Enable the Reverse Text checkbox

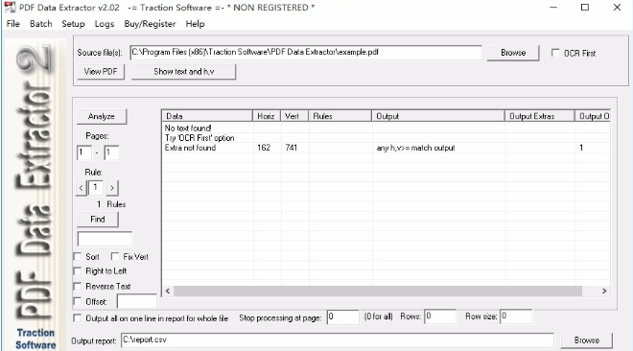click(x=78, y=287)
